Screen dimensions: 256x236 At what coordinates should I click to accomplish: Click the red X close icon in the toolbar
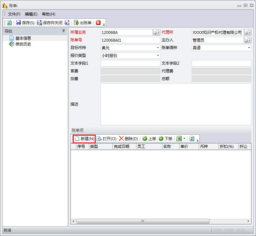(98, 23)
